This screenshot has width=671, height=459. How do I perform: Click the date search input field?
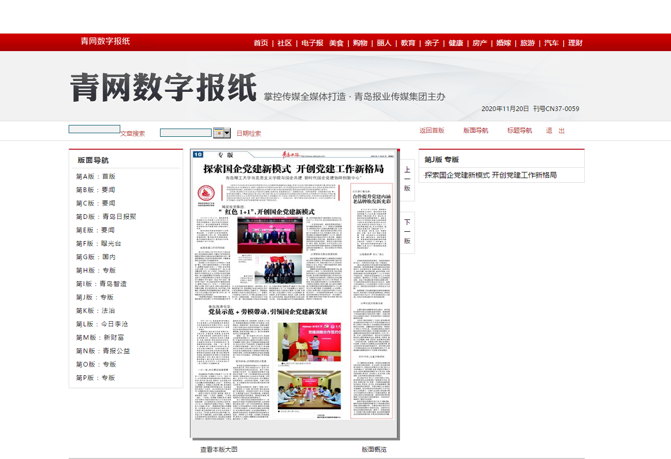pos(186,133)
